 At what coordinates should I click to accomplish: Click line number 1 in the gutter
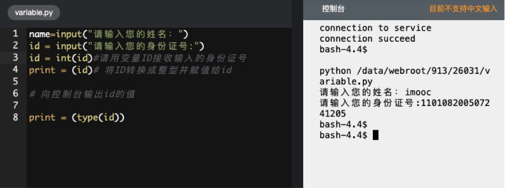tap(15, 34)
